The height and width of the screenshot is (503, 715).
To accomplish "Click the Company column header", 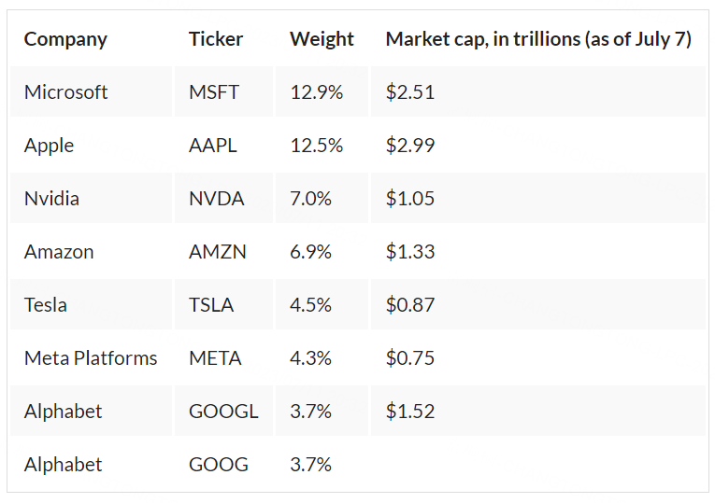I will coord(65,39).
